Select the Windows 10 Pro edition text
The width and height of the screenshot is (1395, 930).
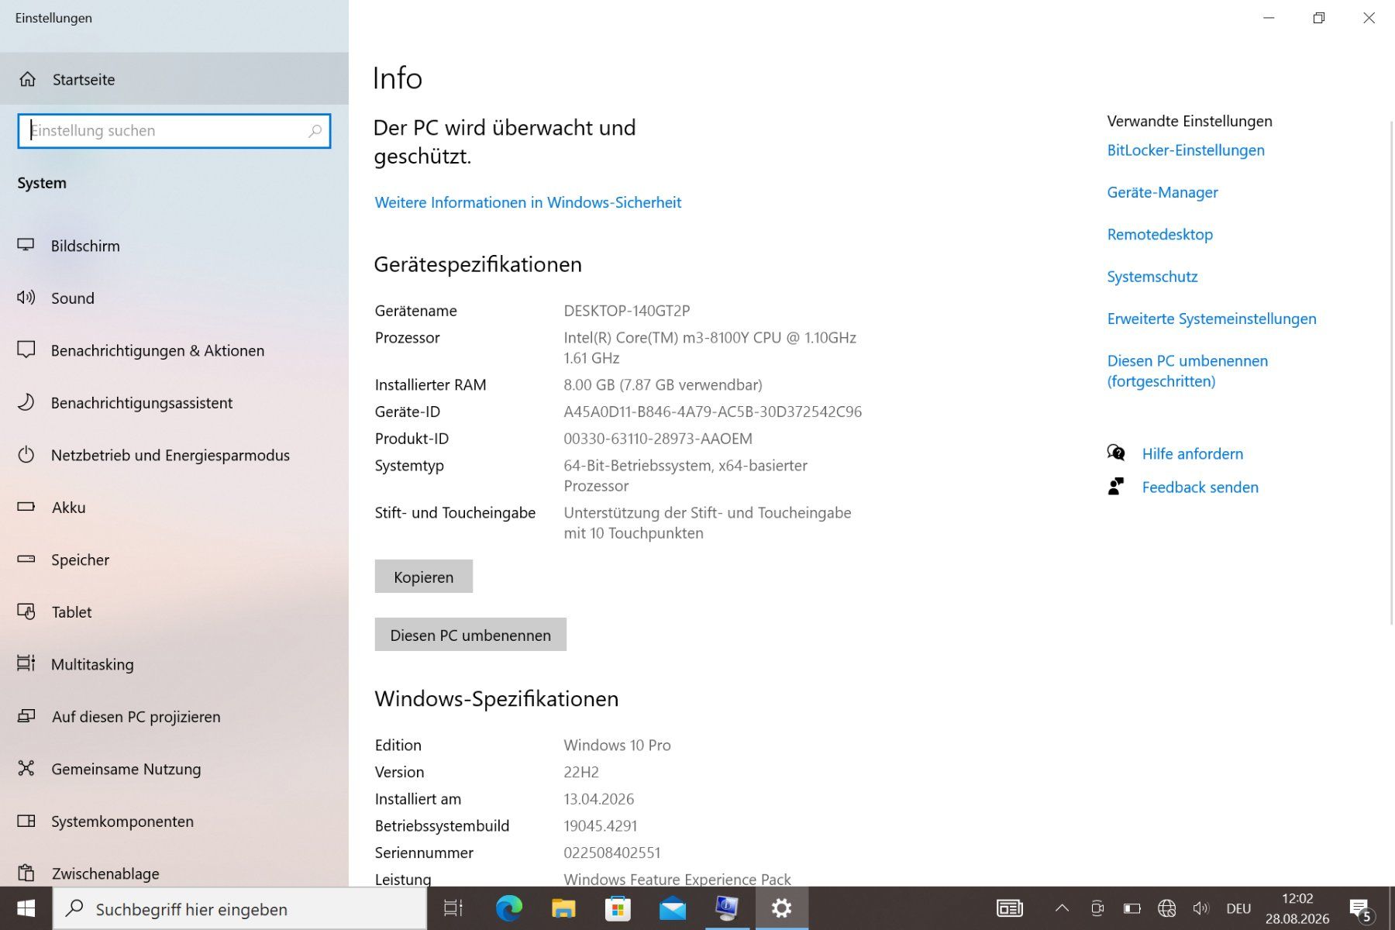pyautogui.click(x=617, y=745)
